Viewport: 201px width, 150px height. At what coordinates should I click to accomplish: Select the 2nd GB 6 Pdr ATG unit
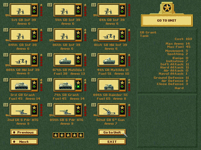coord(20,110)
